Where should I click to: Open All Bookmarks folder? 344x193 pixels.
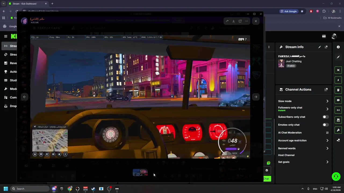coord(332,18)
